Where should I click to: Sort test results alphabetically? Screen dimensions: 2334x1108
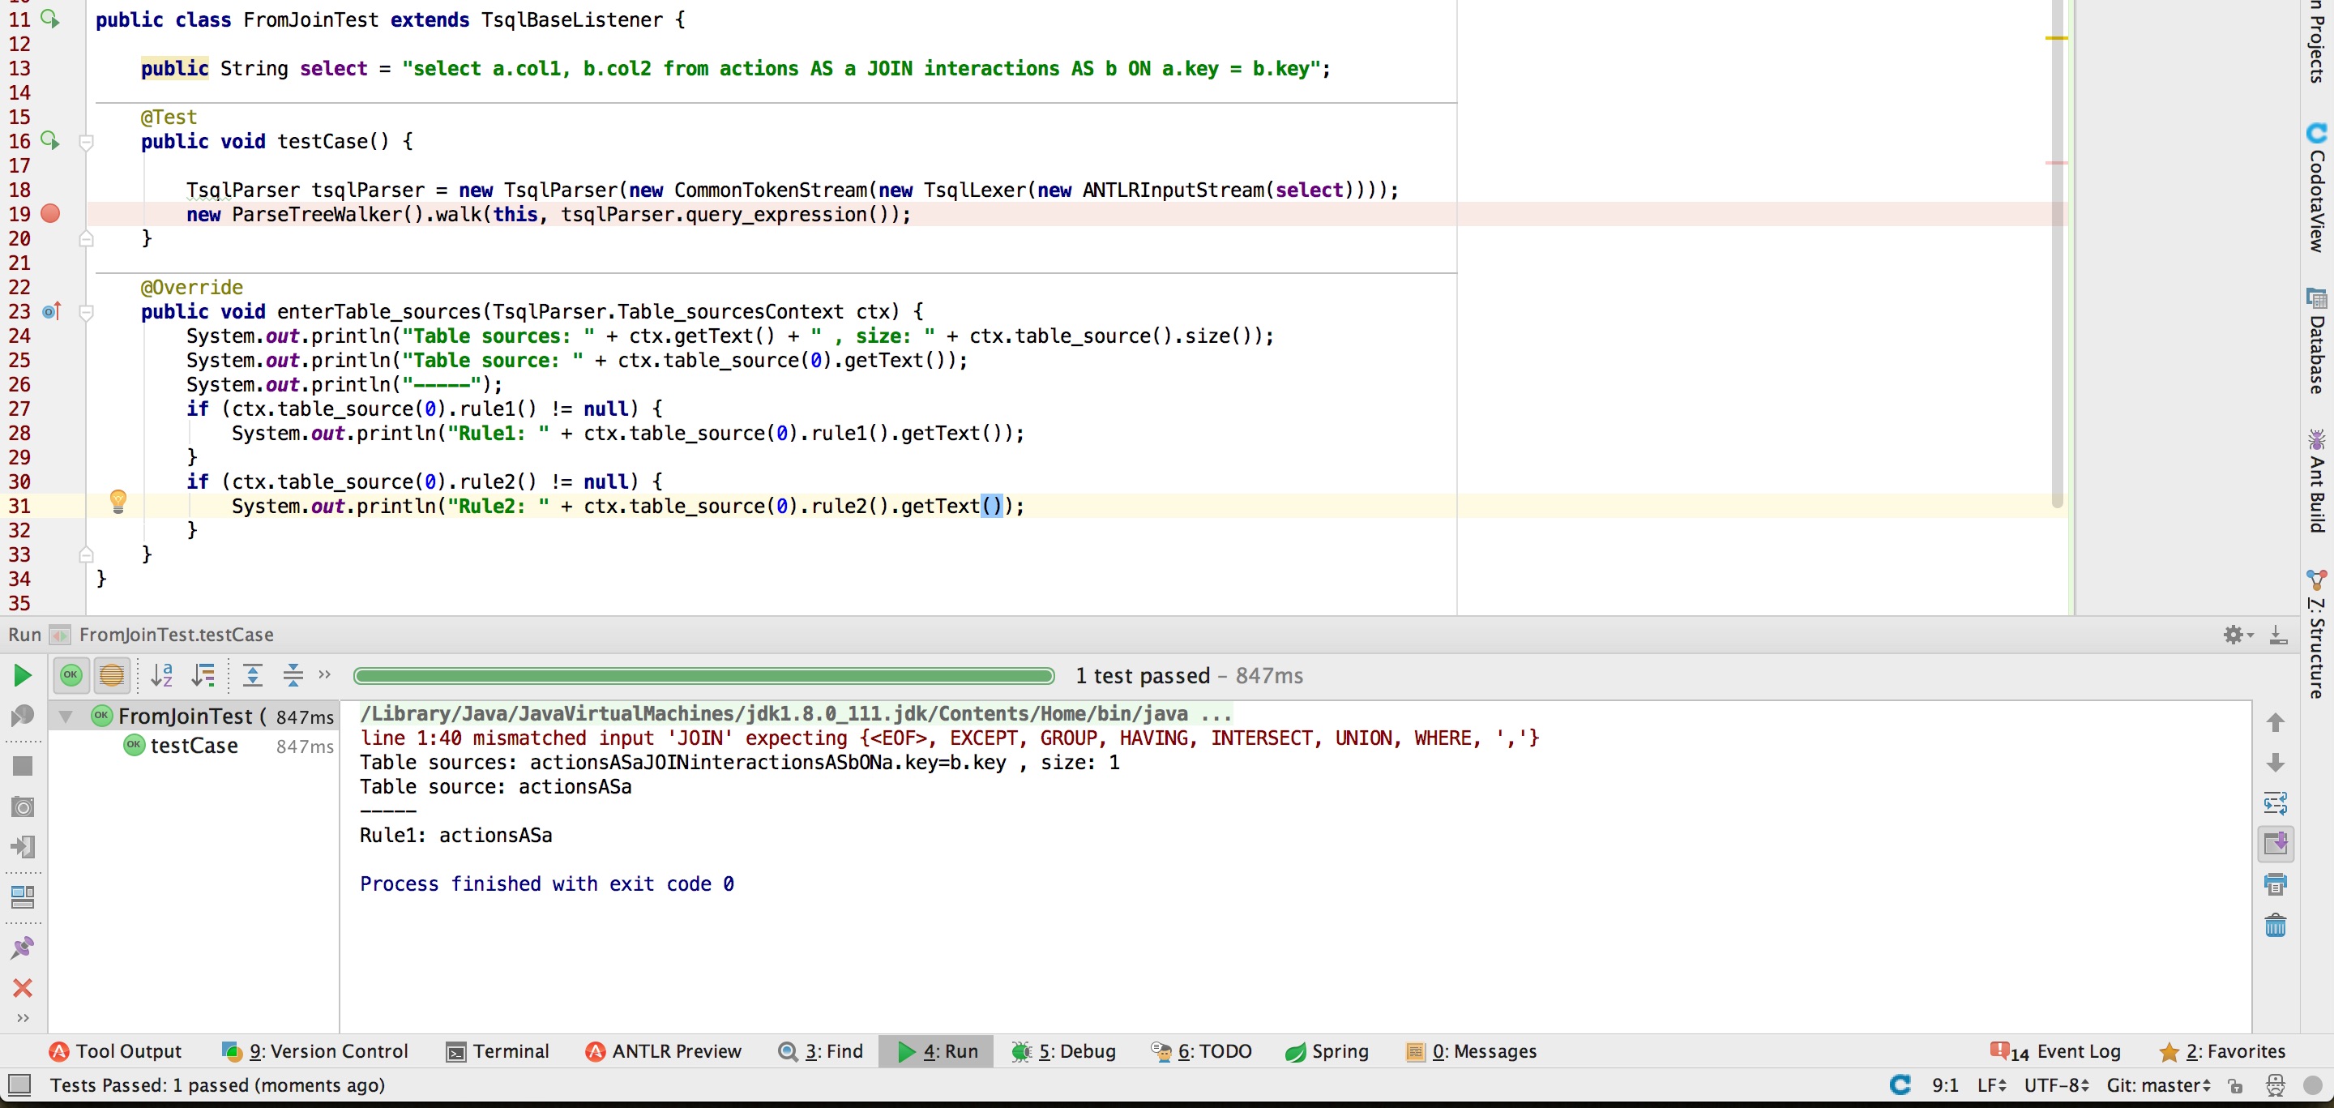(x=162, y=675)
